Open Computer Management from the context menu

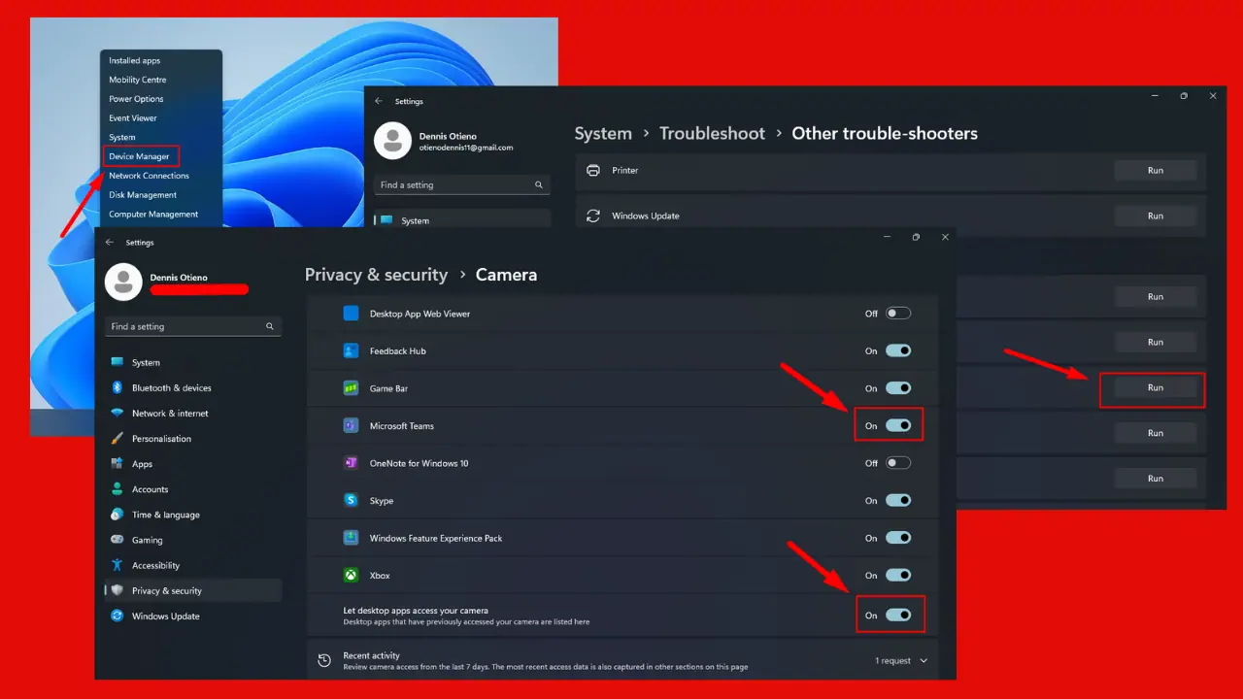click(x=153, y=215)
